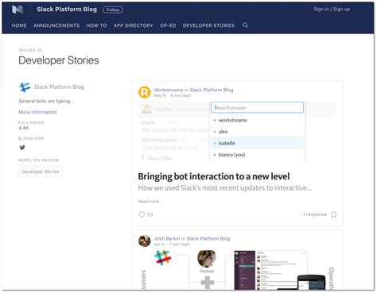Open the More information link

37,112
